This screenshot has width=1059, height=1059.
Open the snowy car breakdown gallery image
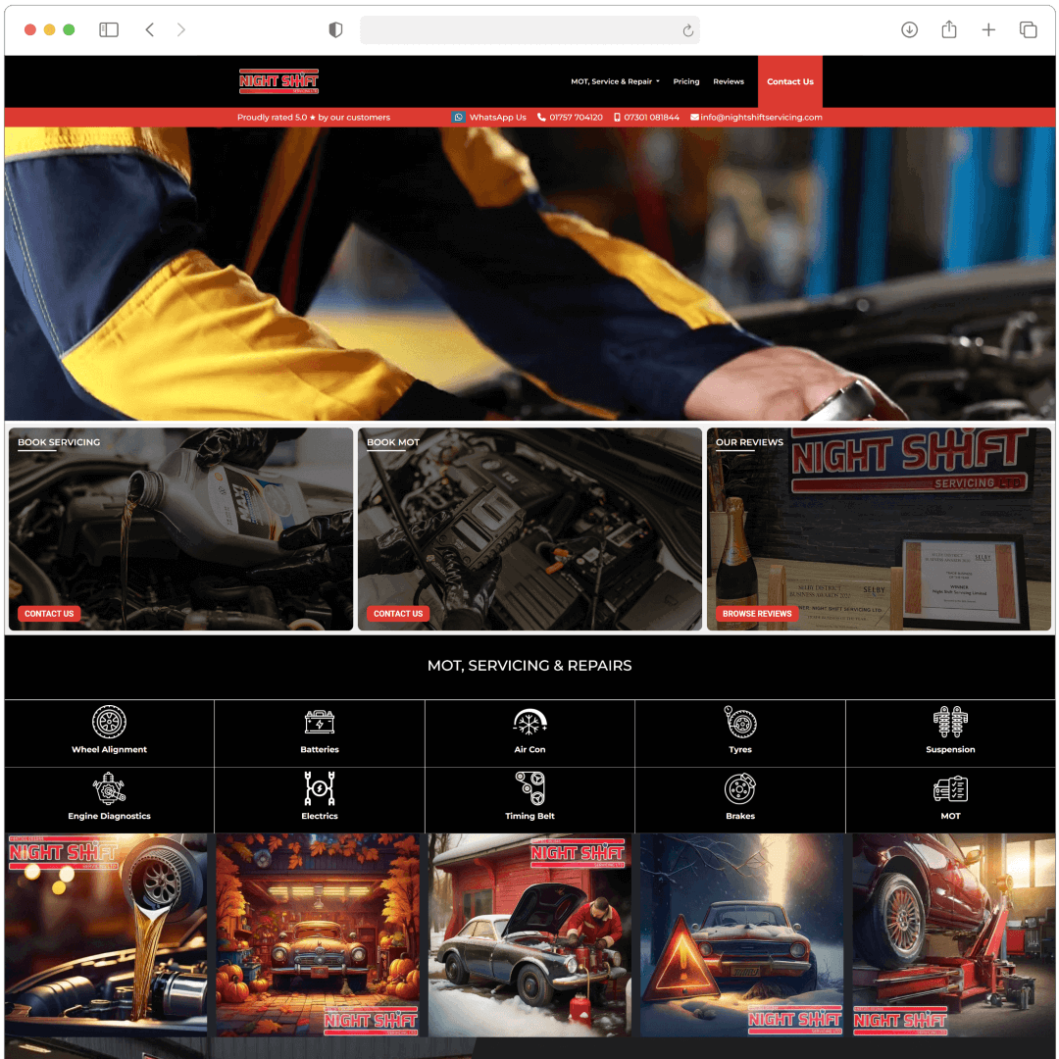pyautogui.click(x=741, y=933)
